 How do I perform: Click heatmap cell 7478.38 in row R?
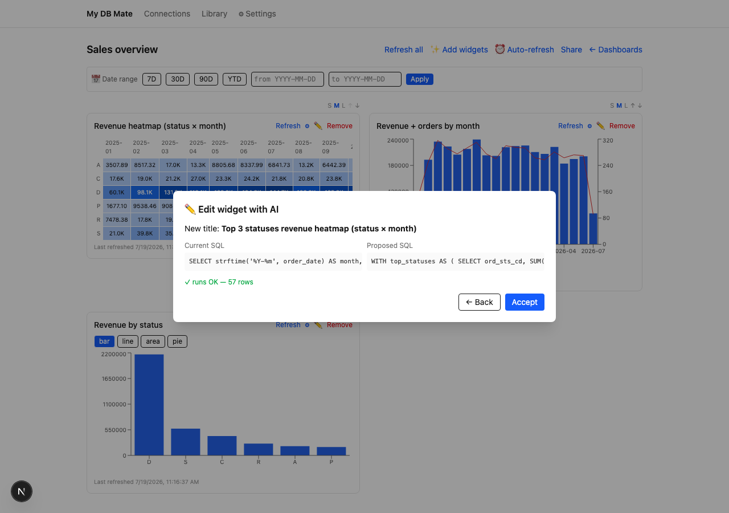[117, 219]
